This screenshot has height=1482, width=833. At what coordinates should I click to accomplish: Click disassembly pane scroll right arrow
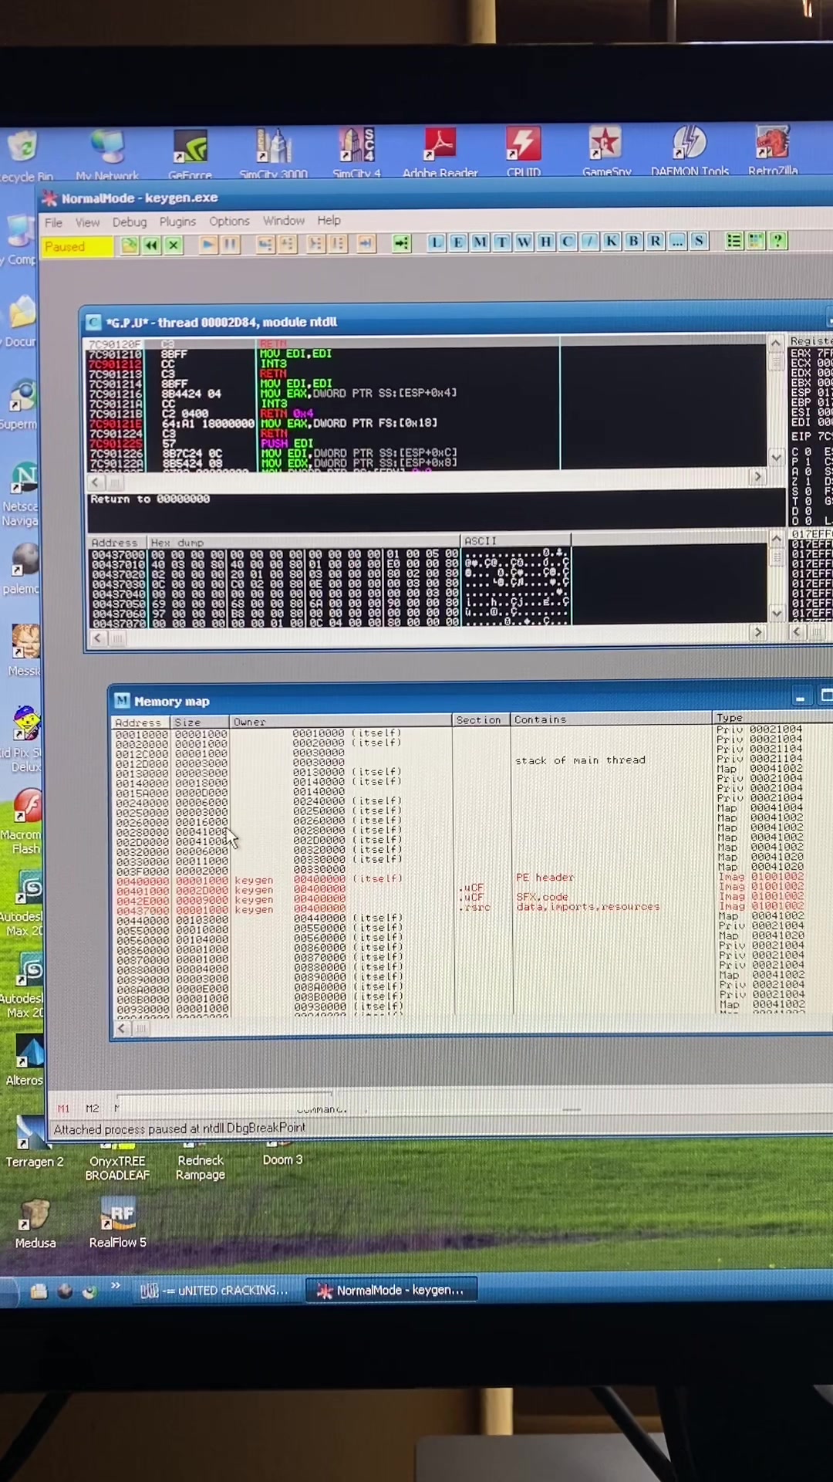tap(757, 477)
